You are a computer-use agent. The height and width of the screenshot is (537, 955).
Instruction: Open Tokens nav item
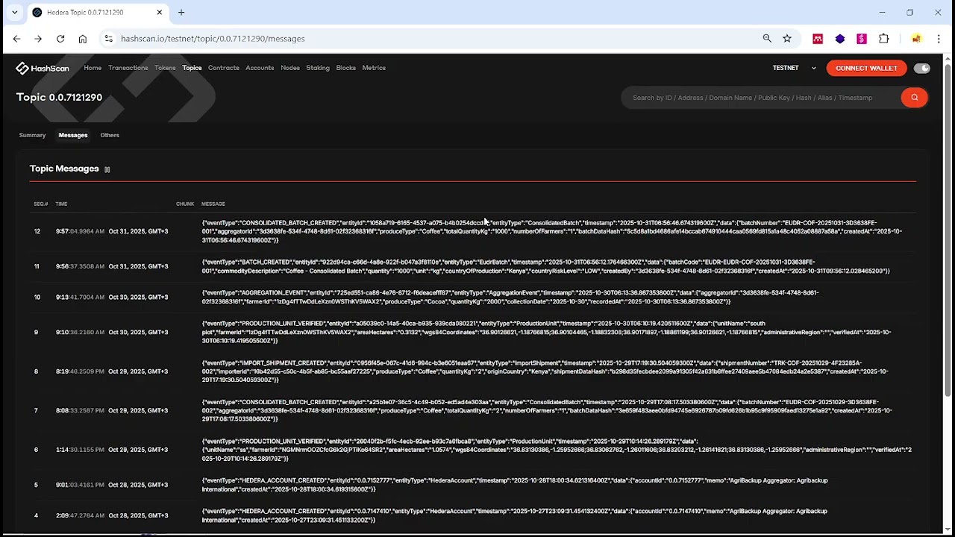tap(166, 68)
